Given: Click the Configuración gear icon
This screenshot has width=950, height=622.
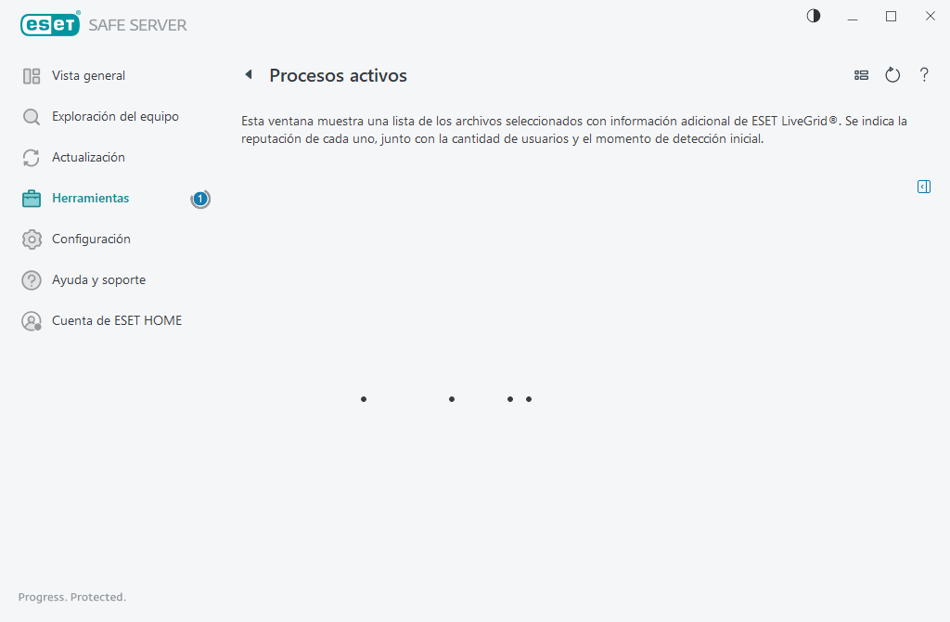Looking at the screenshot, I should [32, 240].
